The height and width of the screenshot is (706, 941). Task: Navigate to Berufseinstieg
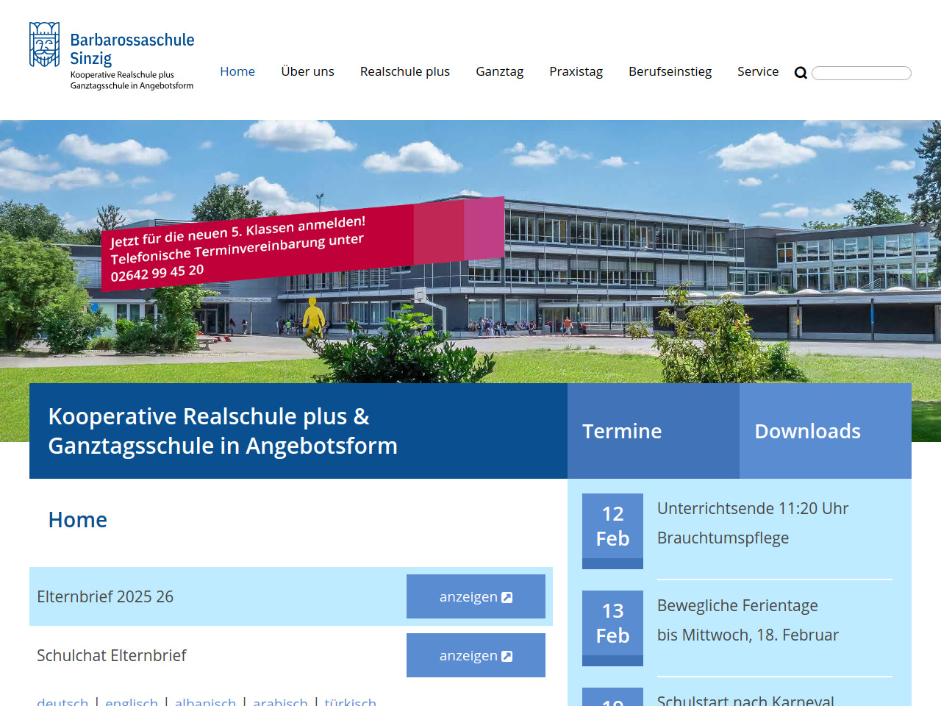pos(670,71)
